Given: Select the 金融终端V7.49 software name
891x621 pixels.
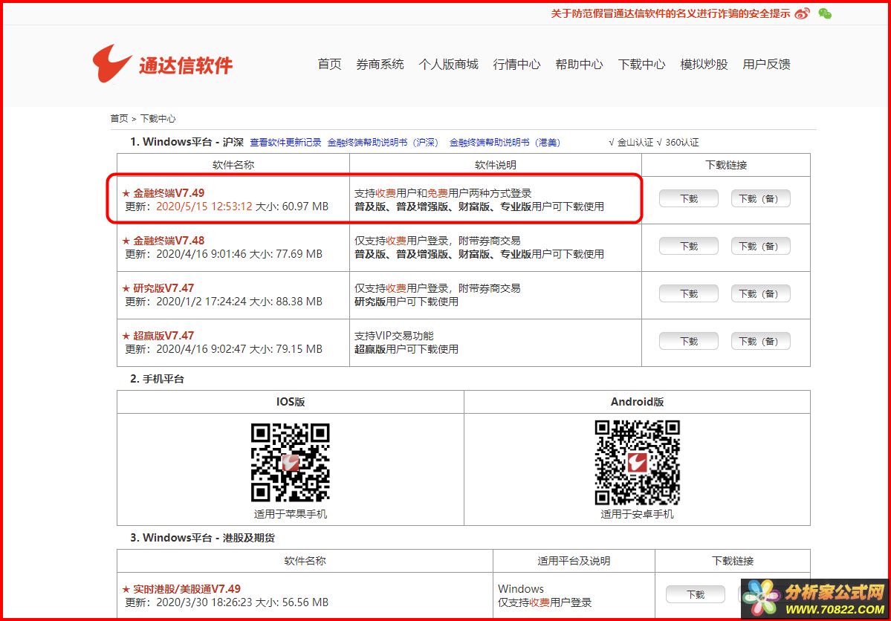Looking at the screenshot, I should tap(169, 193).
